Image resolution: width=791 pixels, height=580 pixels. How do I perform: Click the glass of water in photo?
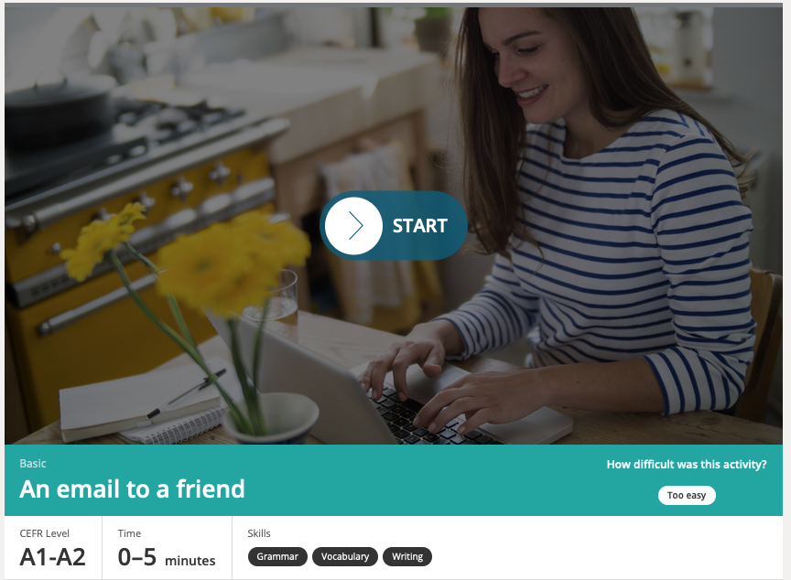[273, 300]
